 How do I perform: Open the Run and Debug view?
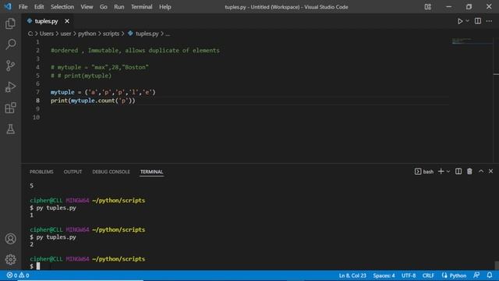(x=10, y=87)
